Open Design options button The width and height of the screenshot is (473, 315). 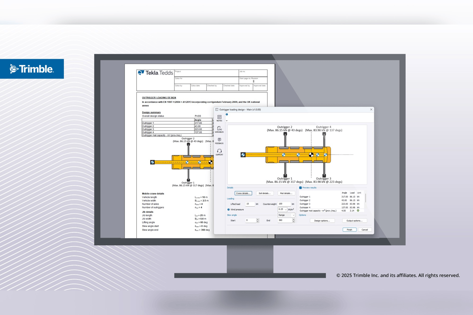322,221
